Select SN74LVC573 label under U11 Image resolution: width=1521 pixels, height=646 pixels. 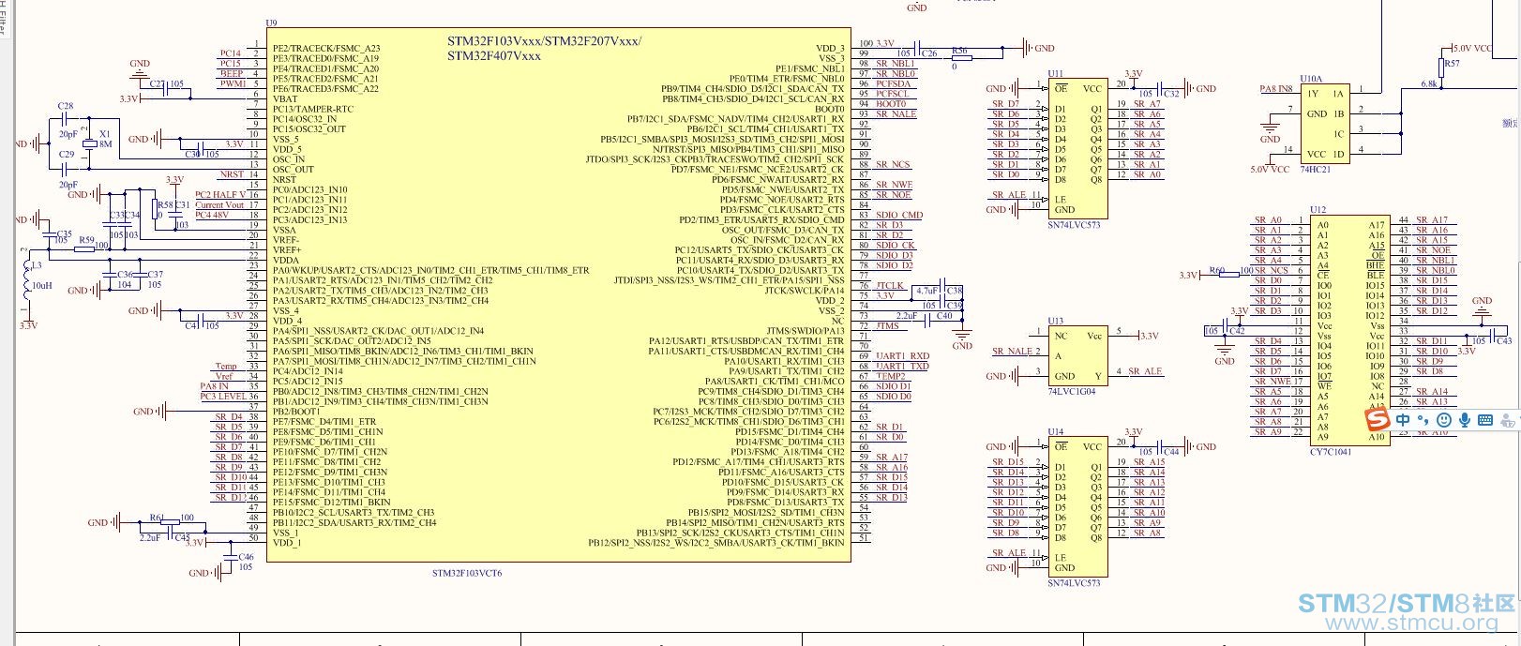1074,225
